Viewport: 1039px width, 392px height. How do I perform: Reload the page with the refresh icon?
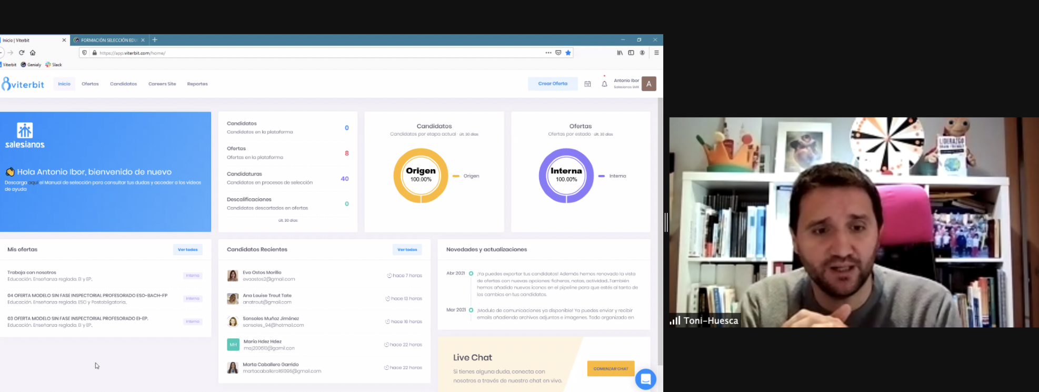point(22,53)
